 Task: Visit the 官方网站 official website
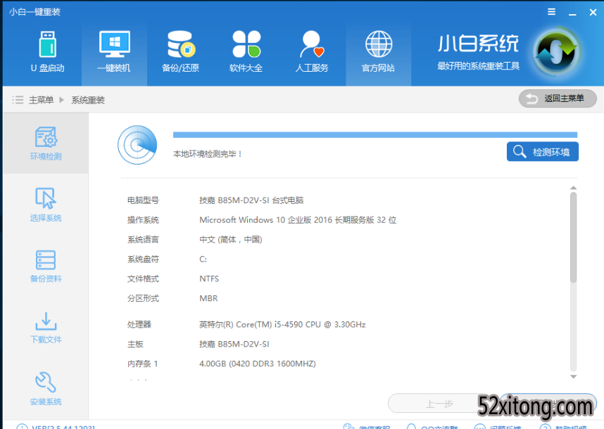378,52
